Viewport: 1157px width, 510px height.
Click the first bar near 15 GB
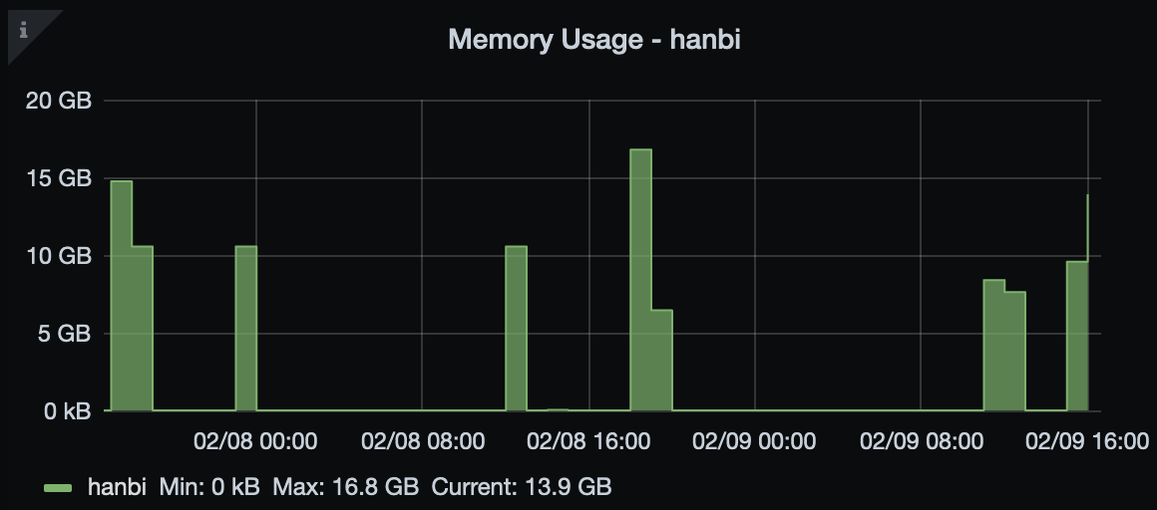(x=121, y=299)
